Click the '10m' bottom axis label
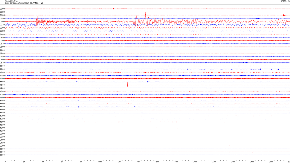The width and height of the screenshot is (290, 163). tap(100, 162)
